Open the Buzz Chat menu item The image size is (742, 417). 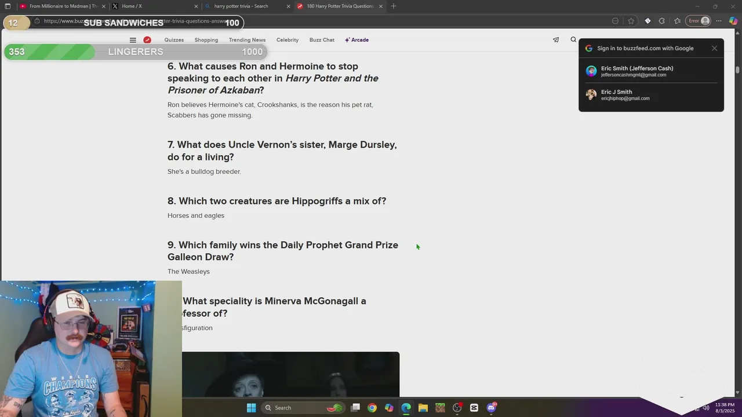[322, 40]
